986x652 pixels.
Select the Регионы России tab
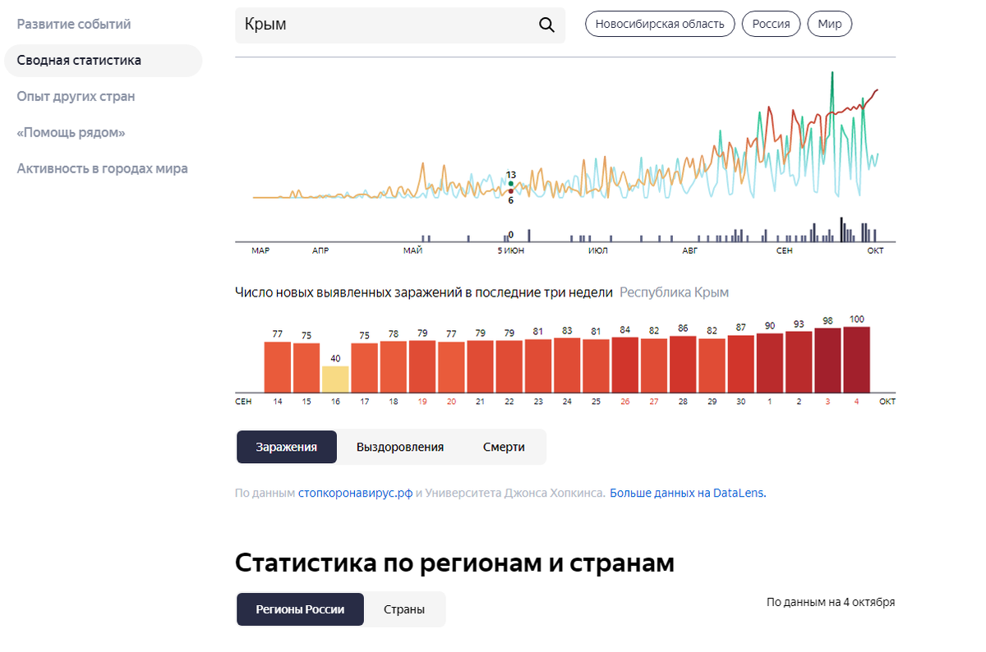(x=300, y=609)
